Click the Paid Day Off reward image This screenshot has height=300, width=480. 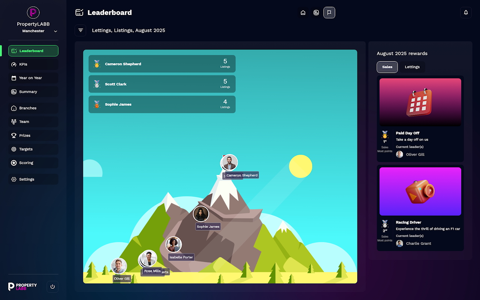420,102
